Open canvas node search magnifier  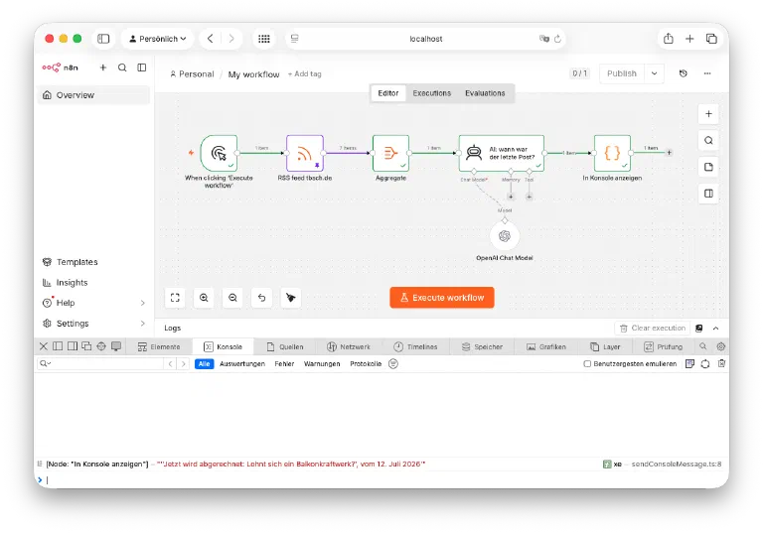pyautogui.click(x=708, y=141)
